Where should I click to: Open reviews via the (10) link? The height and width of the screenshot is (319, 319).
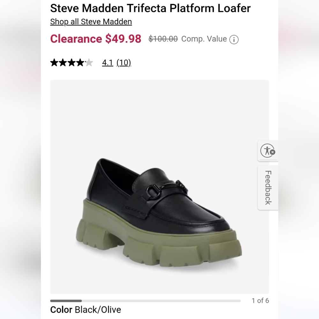[x=124, y=63]
